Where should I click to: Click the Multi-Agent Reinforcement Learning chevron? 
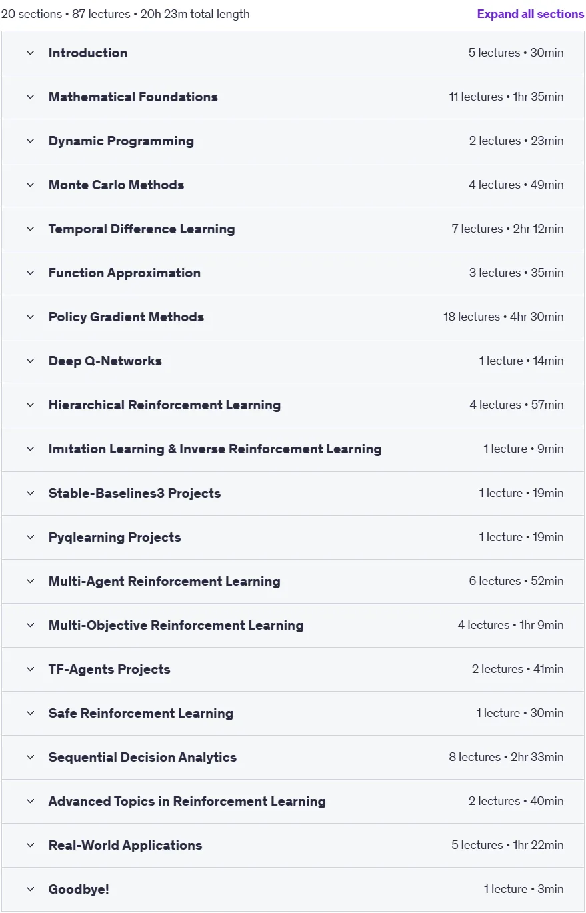pyautogui.click(x=30, y=581)
